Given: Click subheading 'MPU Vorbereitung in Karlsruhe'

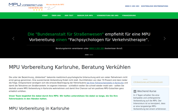Looking at the screenshot, I should click(39, 108).
